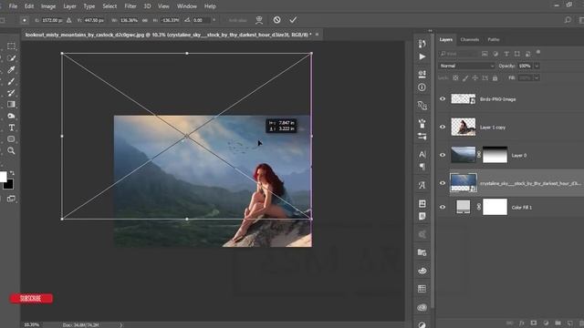The width and height of the screenshot is (584, 328).
Task: Open the Swatches grid panel icon
Action: [422, 289]
